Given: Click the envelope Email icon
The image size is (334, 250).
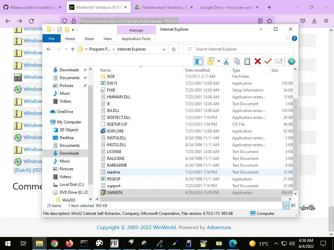Looking at the screenshot, I should click(x=279, y=62).
